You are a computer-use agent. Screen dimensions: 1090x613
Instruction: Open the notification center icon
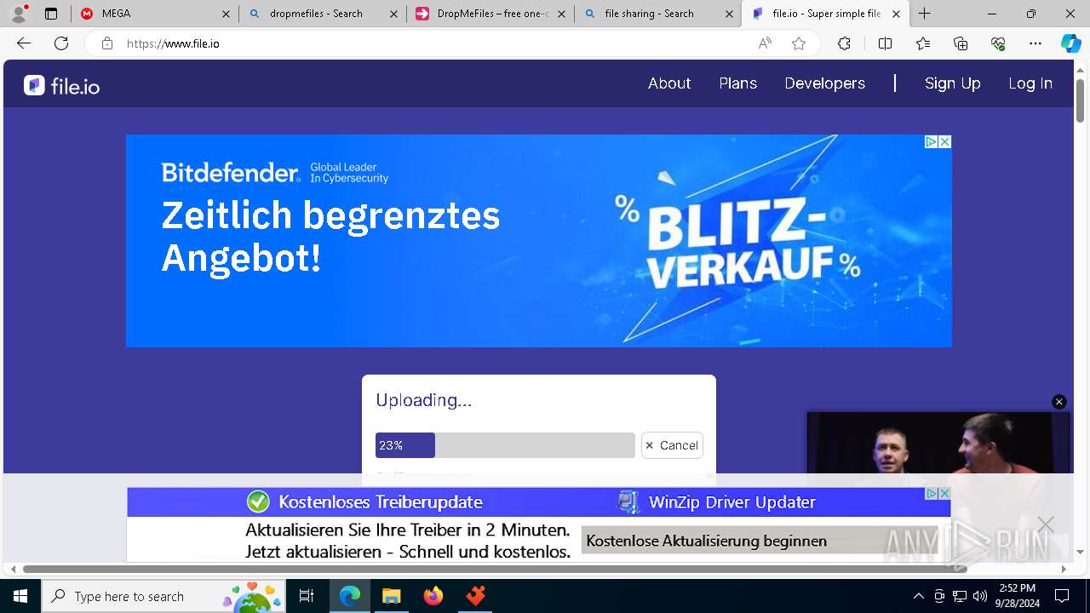(1062, 596)
